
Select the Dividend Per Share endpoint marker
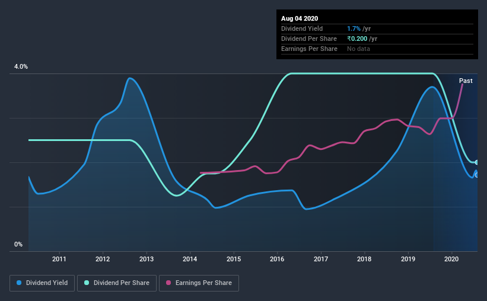476,162
